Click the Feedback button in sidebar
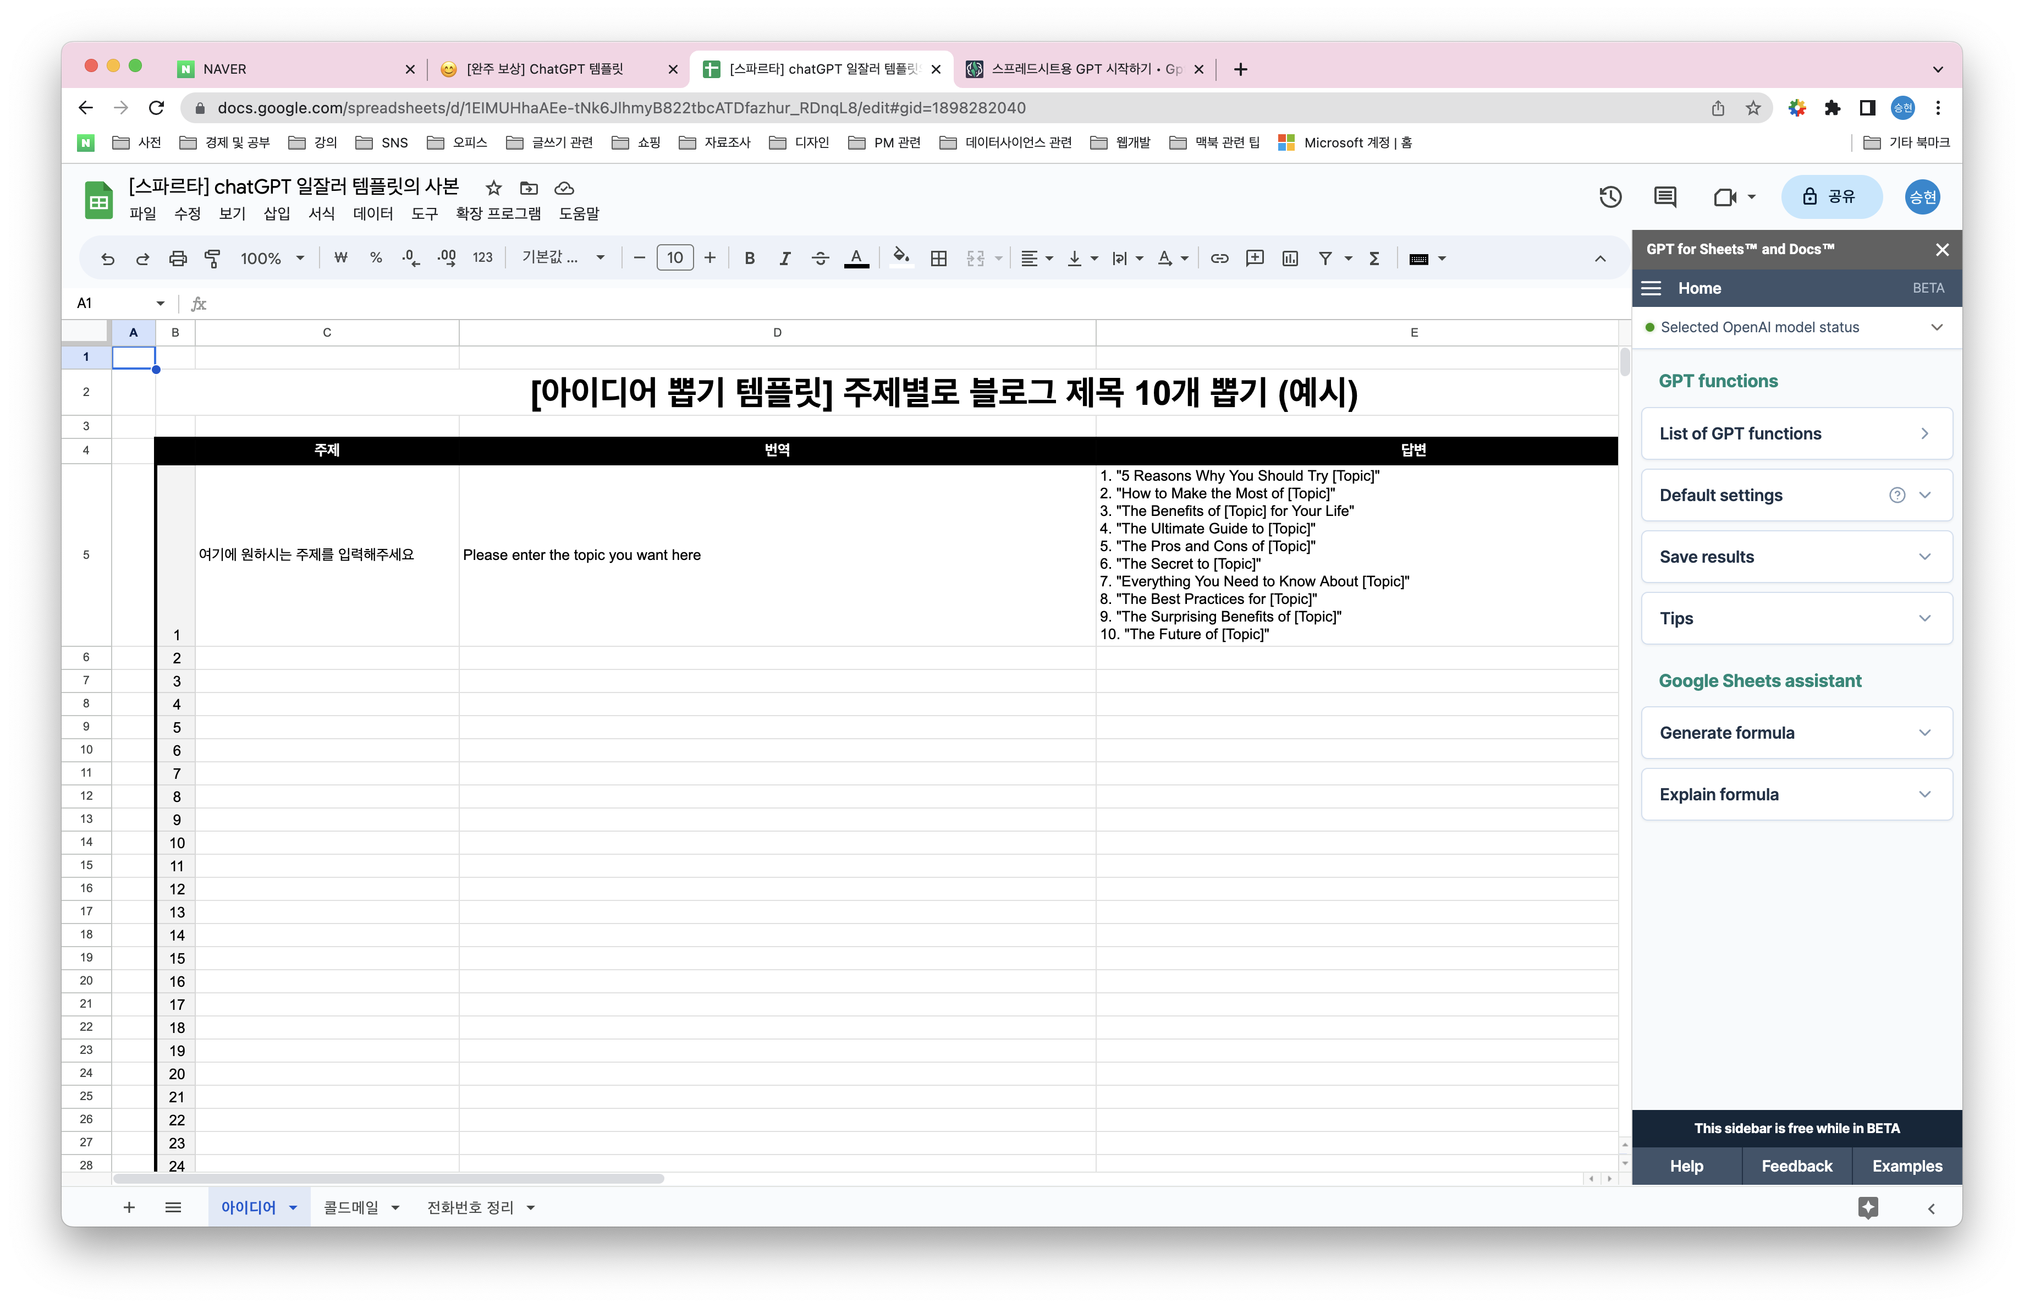This screenshot has height=1308, width=2024. click(1796, 1166)
